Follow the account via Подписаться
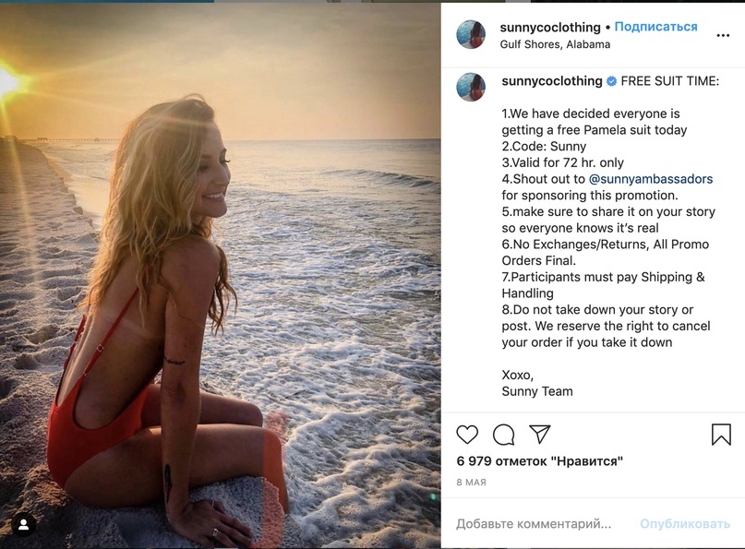This screenshot has width=745, height=549. pos(655,27)
